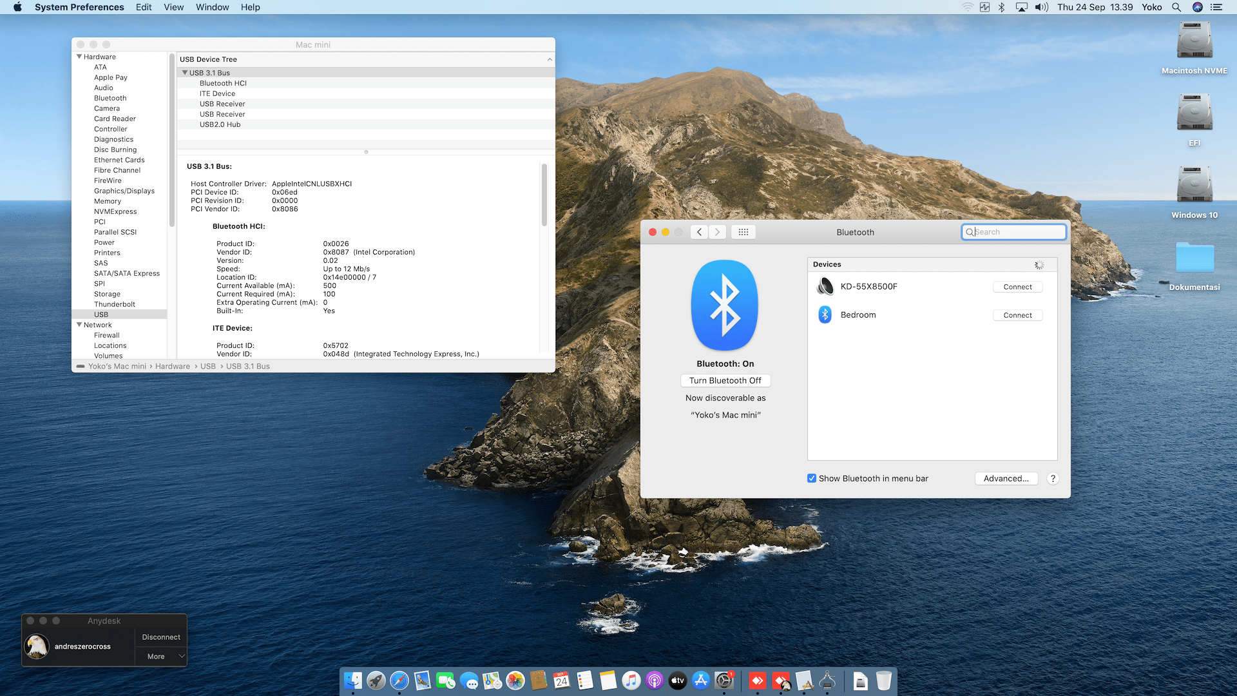
Task: Open the Window menu
Action: point(212,7)
